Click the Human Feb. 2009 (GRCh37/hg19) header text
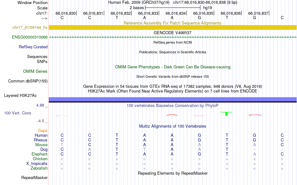 pos(139,3)
